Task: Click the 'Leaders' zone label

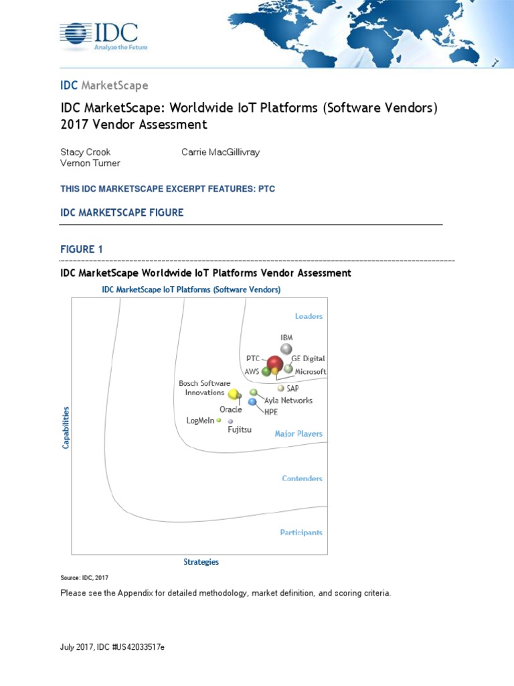Action: click(x=309, y=316)
